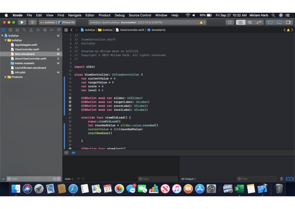Image resolution: width=295 pixels, height=209 pixels.
Task: Click the navigator Filter field
Action: point(31,179)
